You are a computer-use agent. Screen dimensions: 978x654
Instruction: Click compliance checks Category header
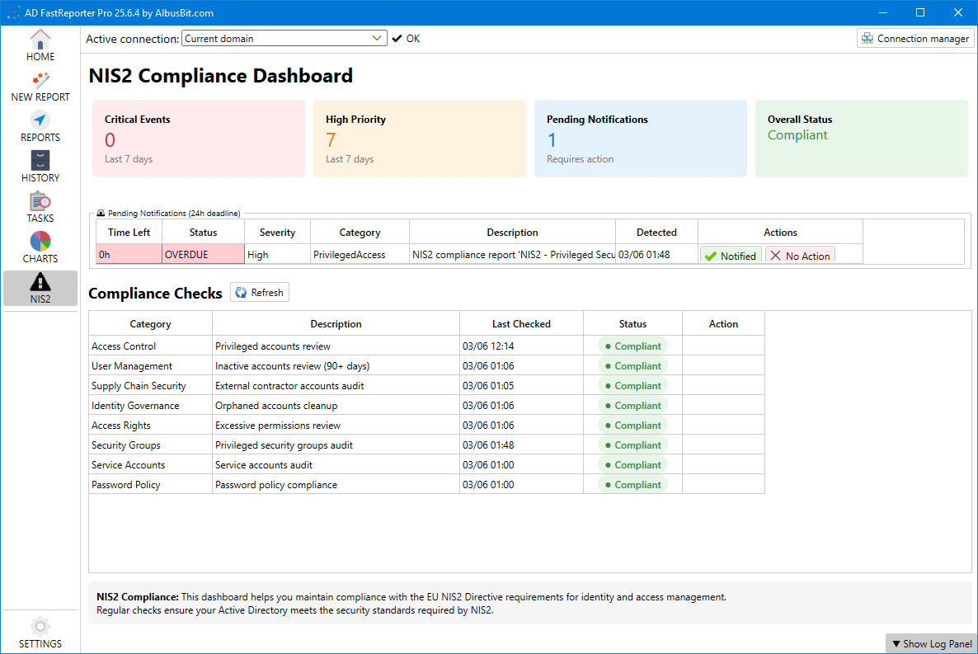pos(150,324)
